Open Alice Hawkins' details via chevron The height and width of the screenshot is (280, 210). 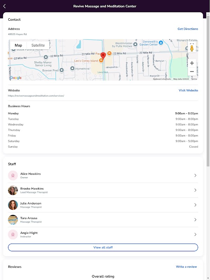pyautogui.click(x=195, y=175)
